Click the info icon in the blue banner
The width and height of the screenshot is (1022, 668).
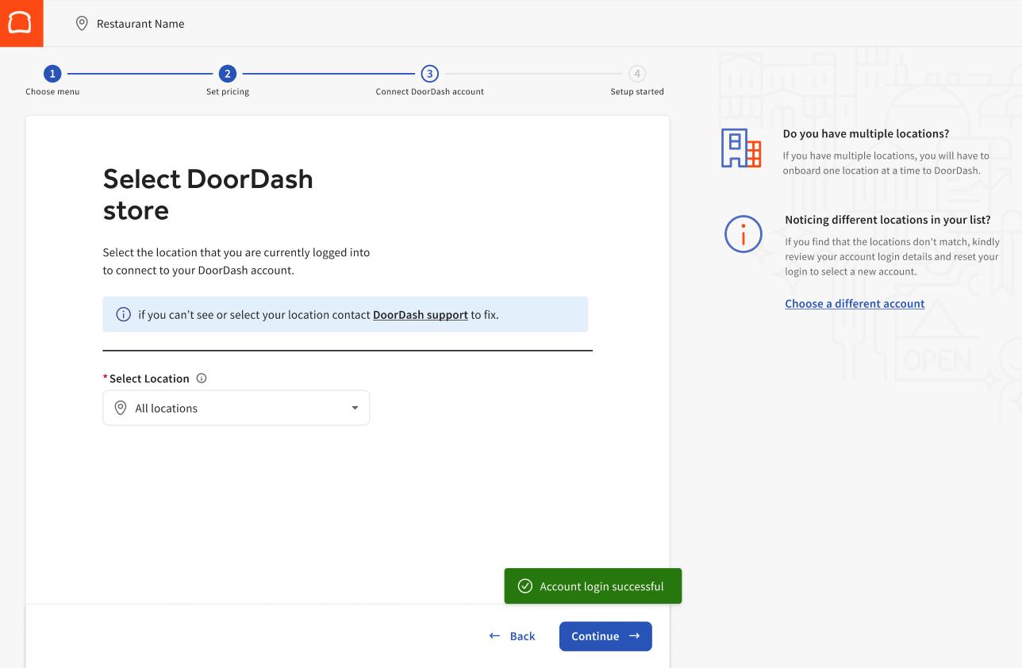pyautogui.click(x=123, y=314)
